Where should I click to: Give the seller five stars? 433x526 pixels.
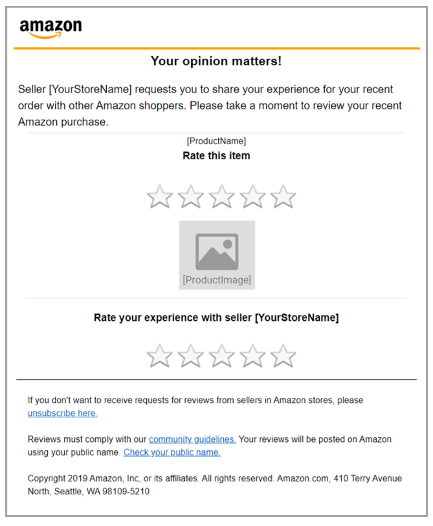[283, 355]
